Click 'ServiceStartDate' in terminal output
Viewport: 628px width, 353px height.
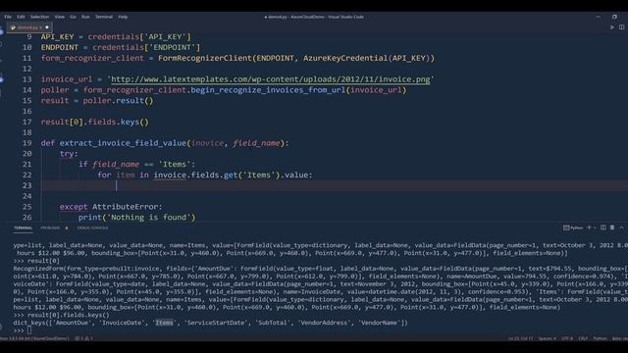[216, 323]
